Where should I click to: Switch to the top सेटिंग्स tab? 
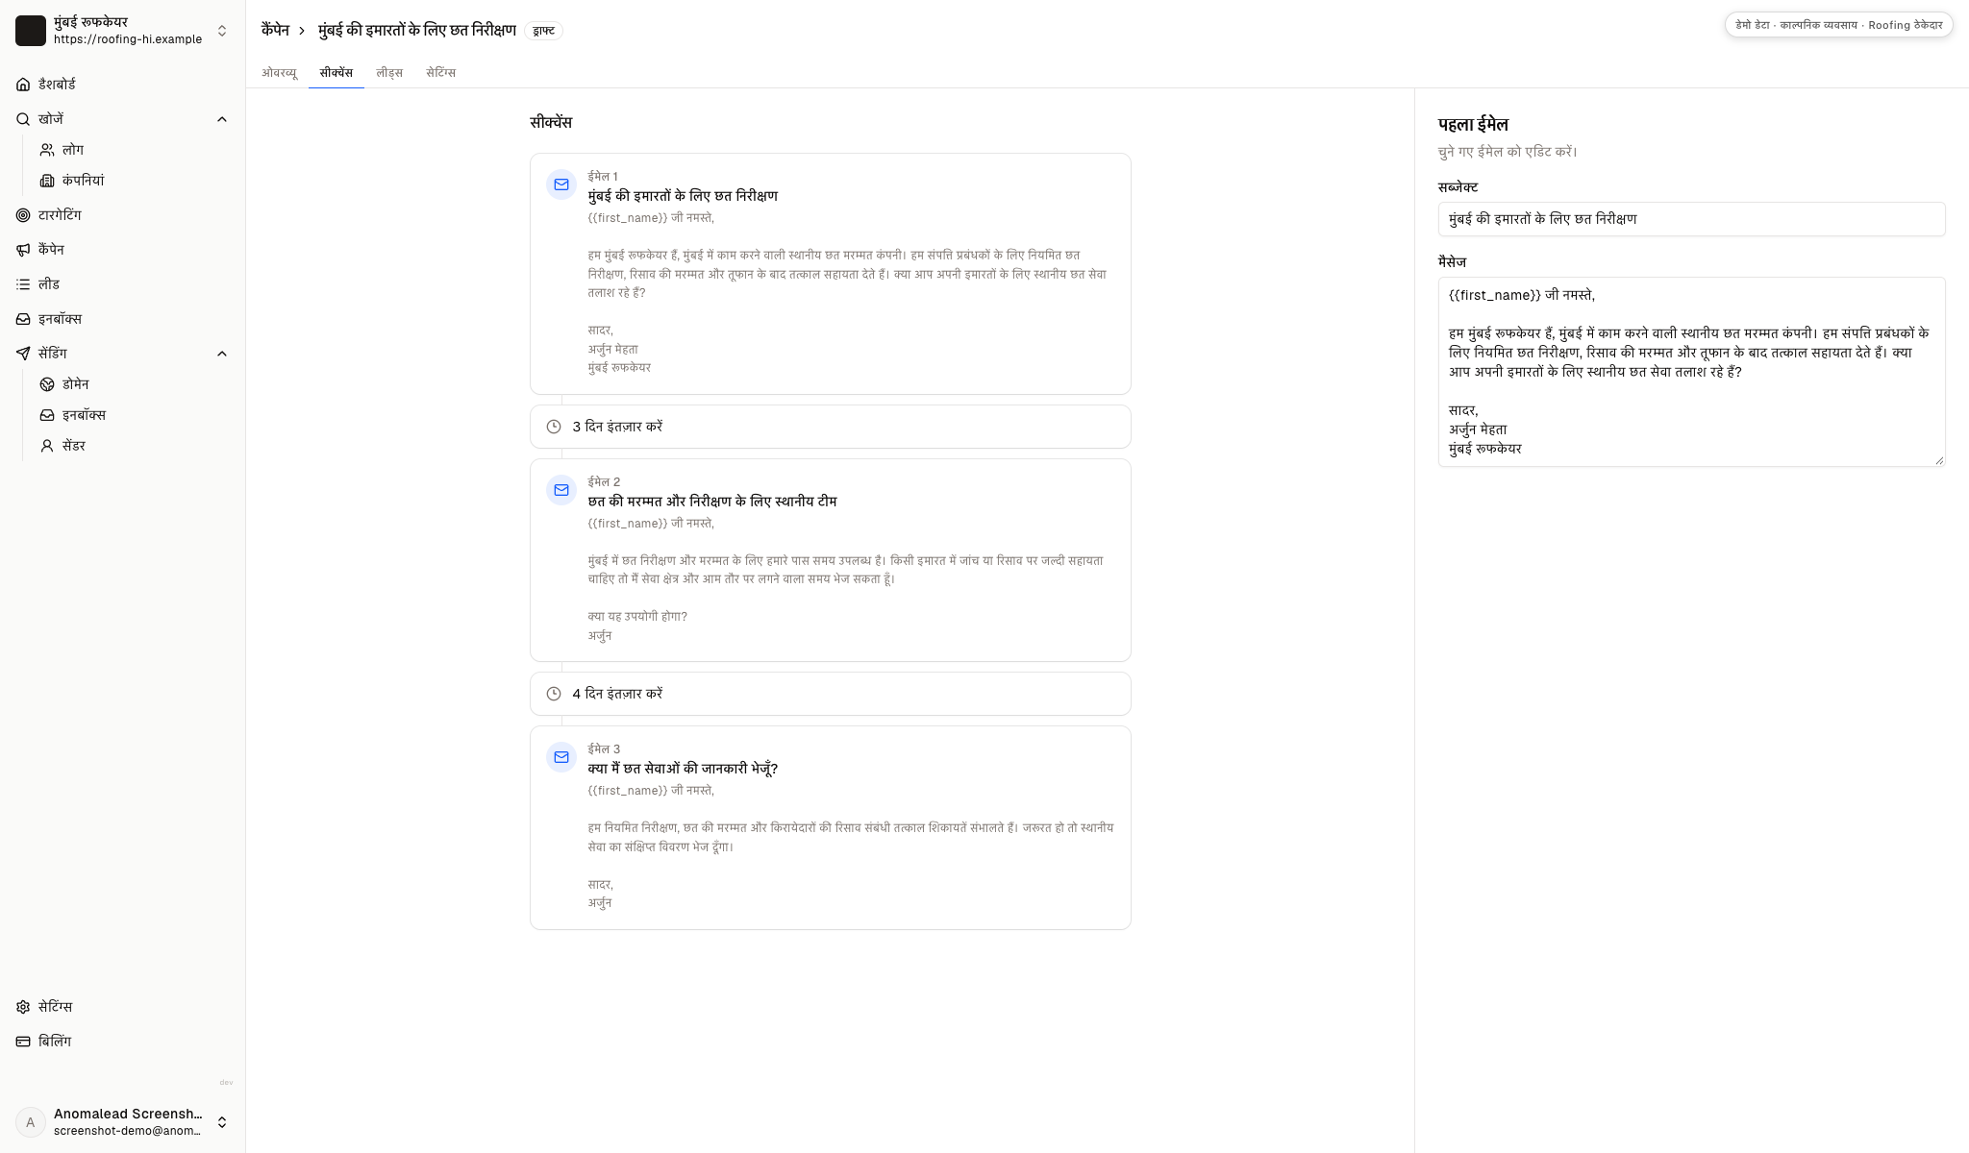[441, 73]
